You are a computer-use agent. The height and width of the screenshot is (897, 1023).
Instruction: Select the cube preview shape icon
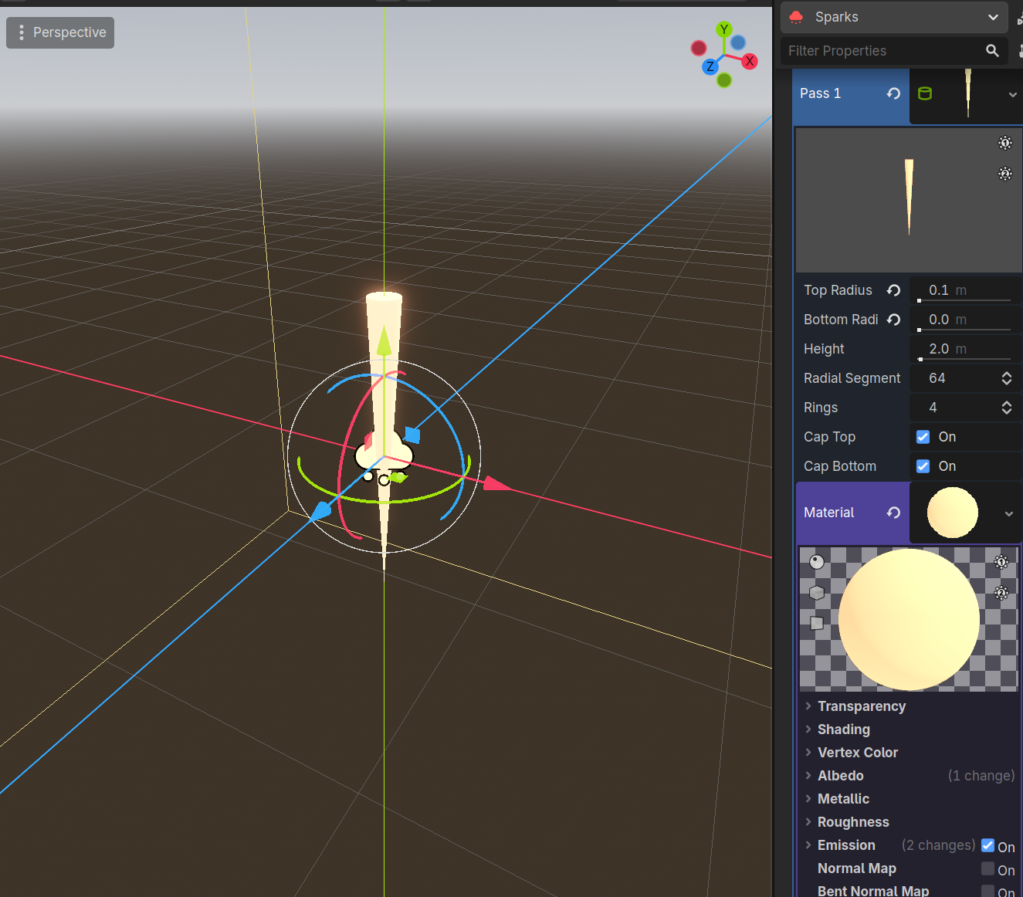coord(816,592)
